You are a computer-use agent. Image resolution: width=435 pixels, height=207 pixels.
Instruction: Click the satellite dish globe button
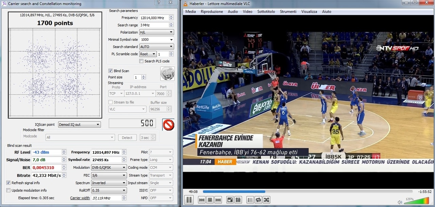pyautogui.click(x=167, y=74)
